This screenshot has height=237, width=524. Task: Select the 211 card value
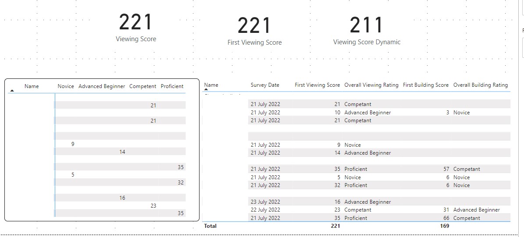(366, 25)
